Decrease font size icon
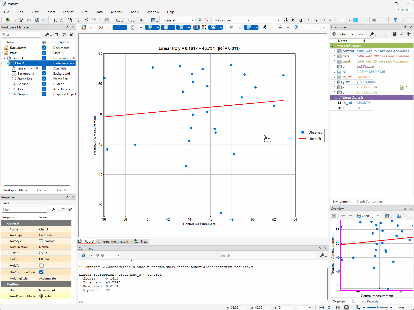414x310 pixels. point(293,20)
